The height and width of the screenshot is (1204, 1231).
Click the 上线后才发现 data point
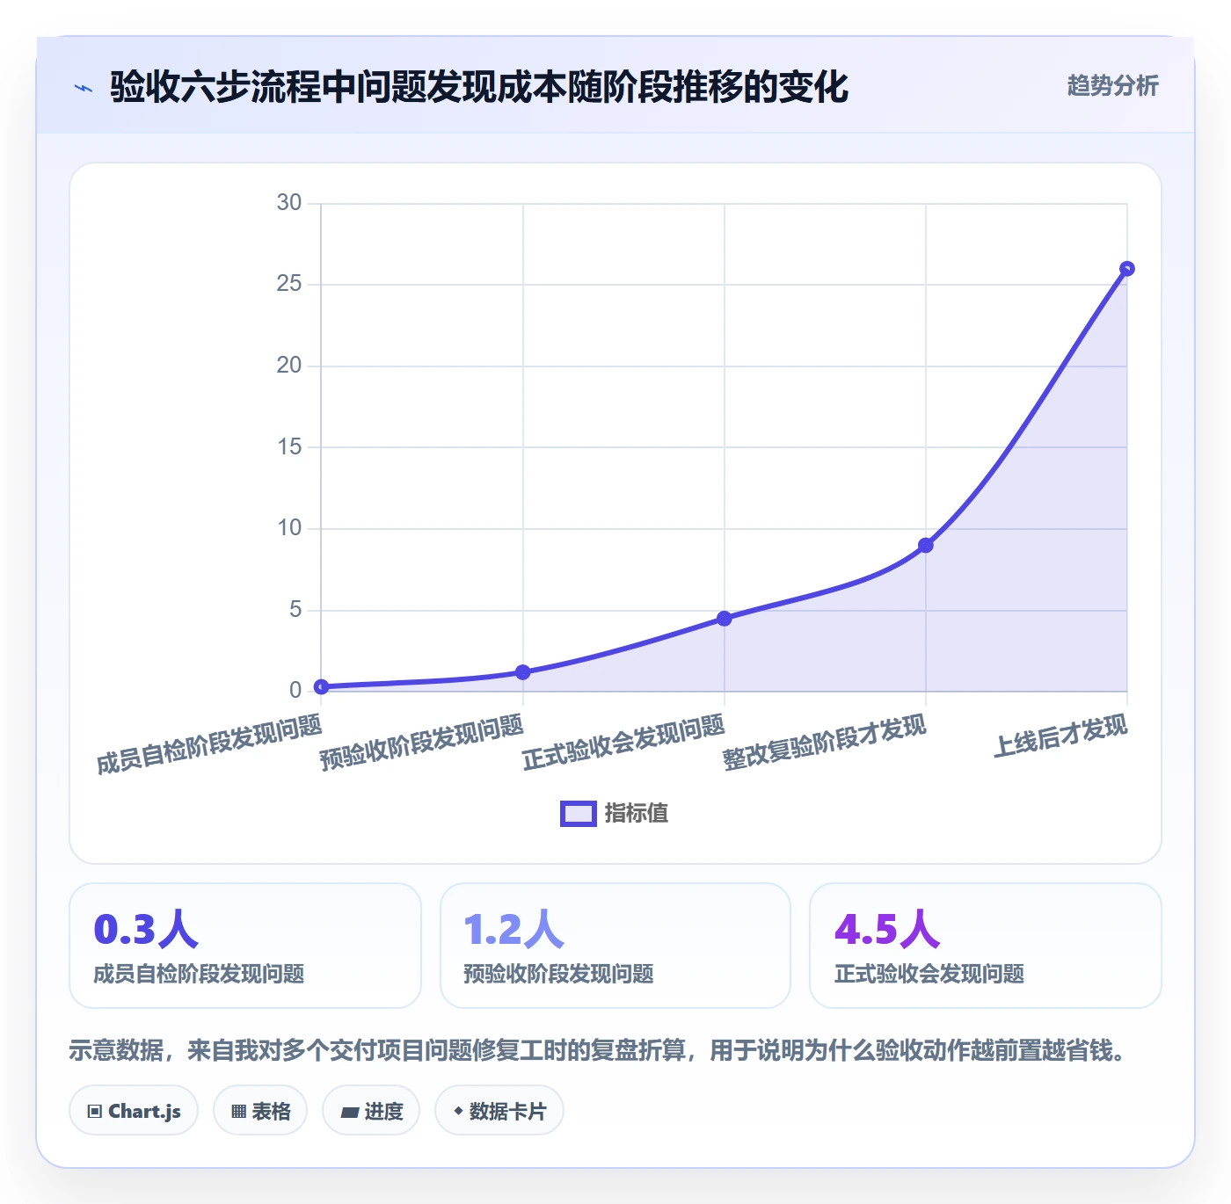click(1127, 269)
